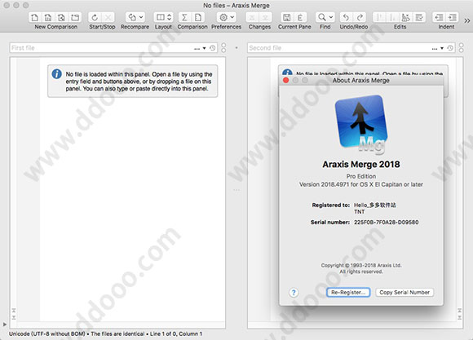Expand the Preferences dropdown arrow
Screen dimensions: 473x340
[x=232, y=17]
